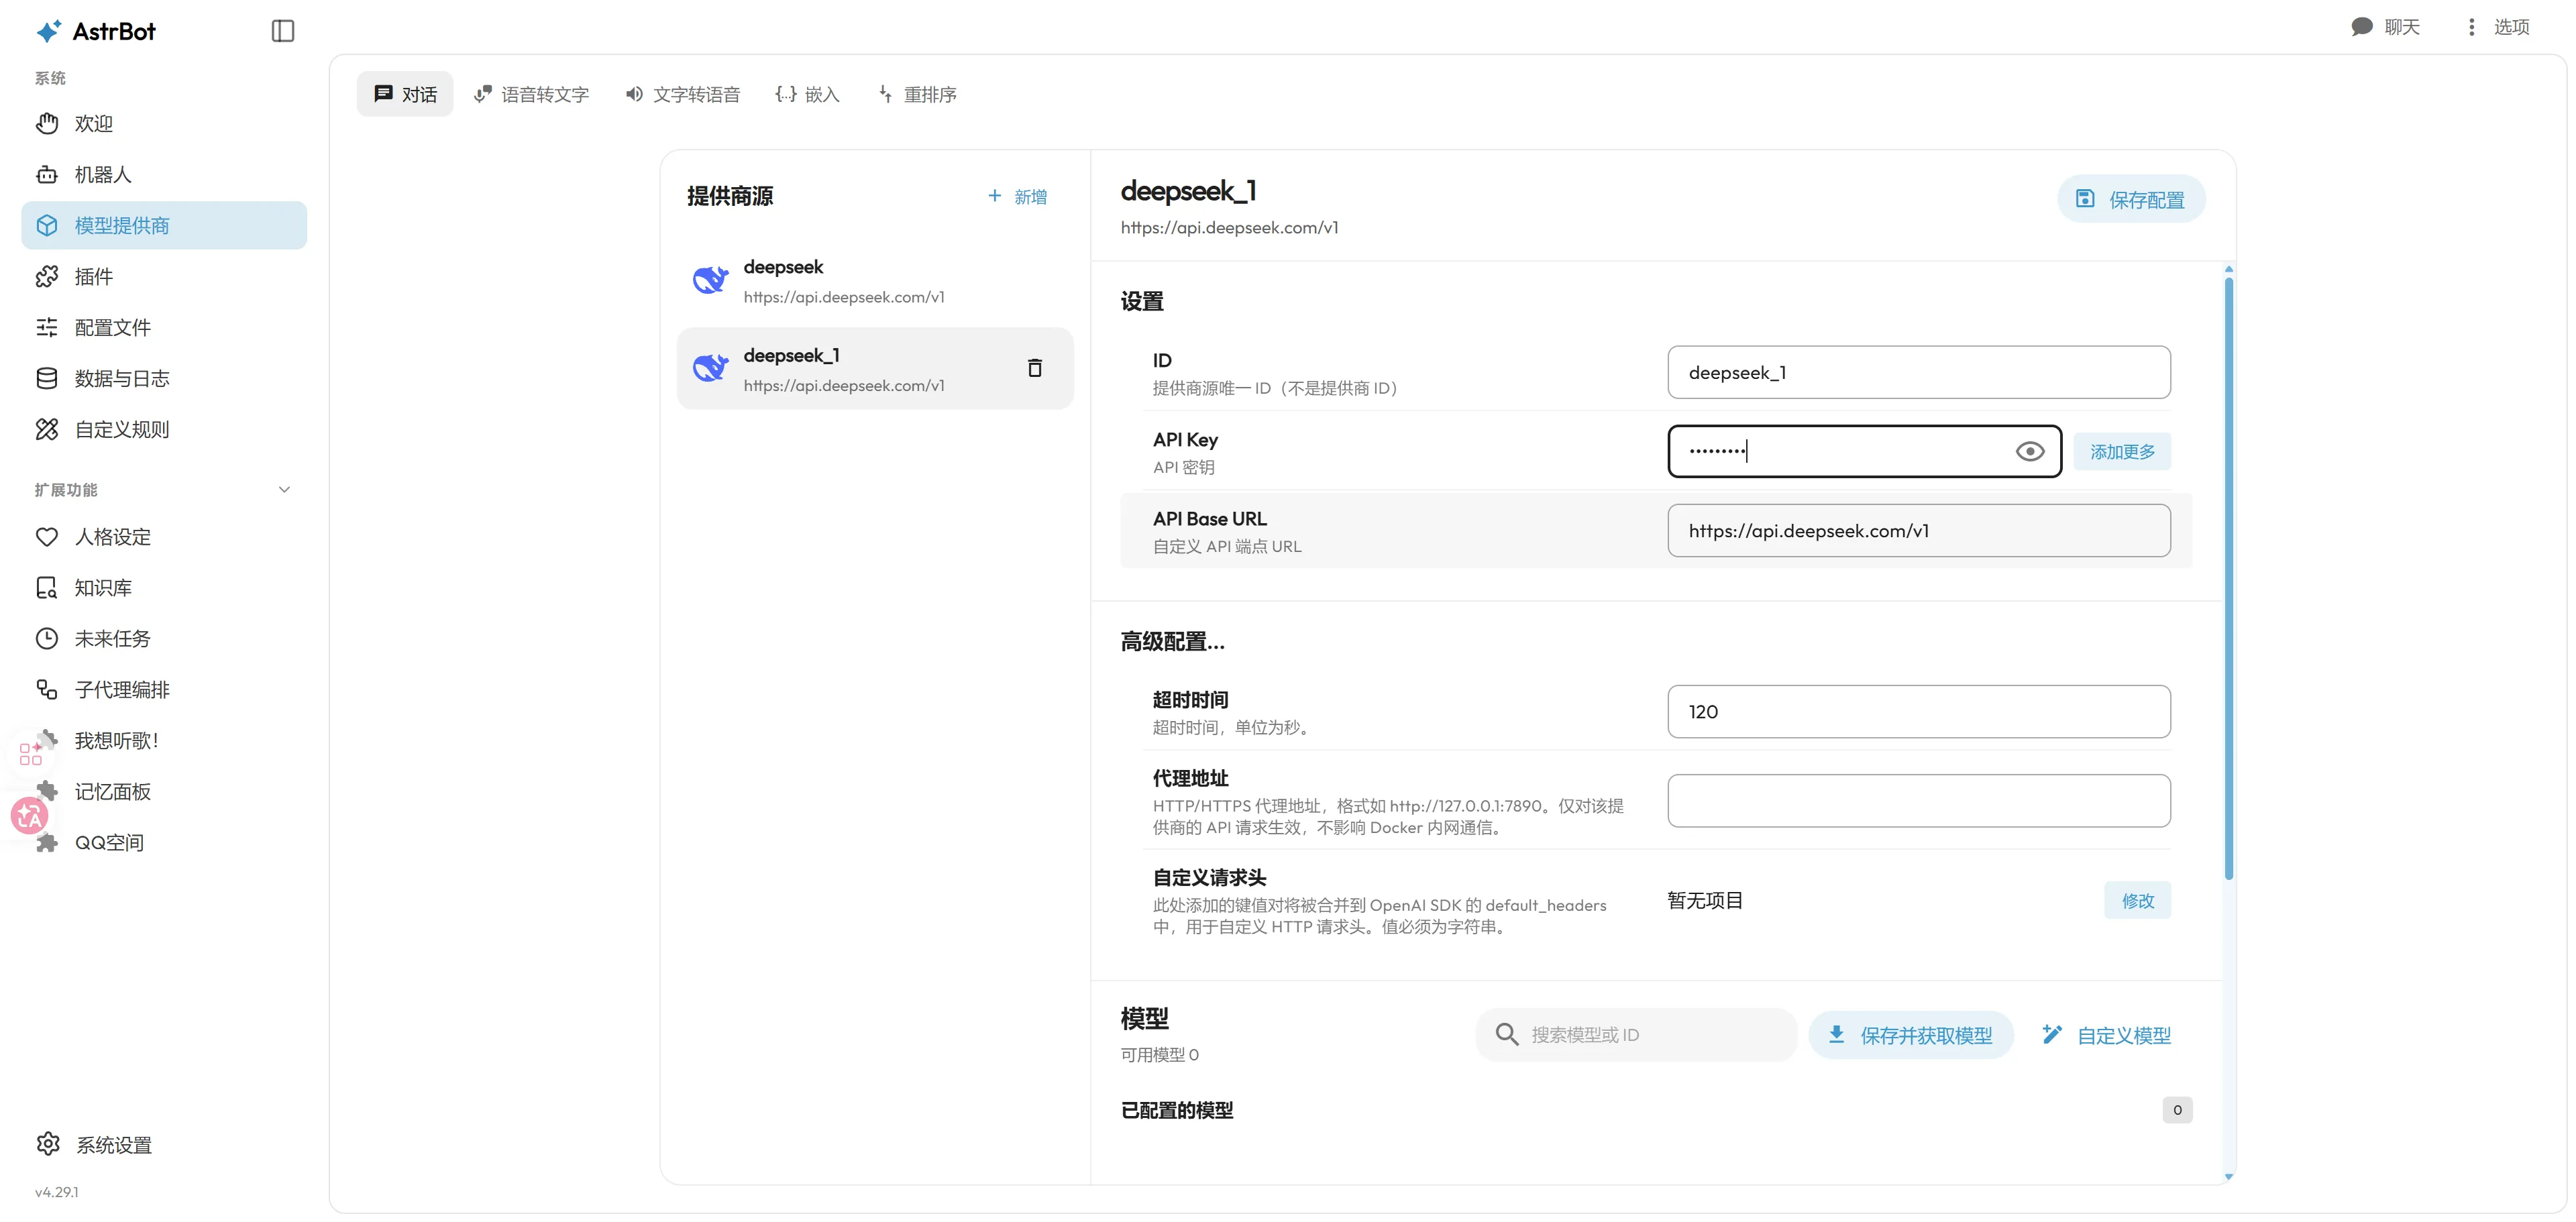This screenshot has width=2576, height=1222.
Task: Click 保存并获取模型 button
Action: [x=1911, y=1036]
